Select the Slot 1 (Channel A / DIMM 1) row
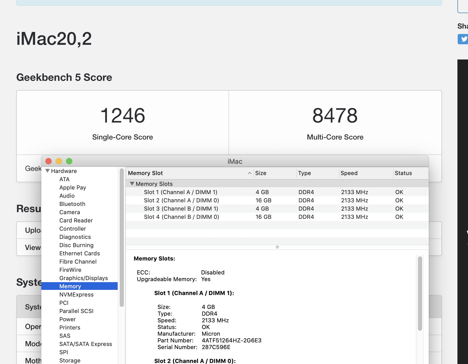Screen dimensions: 468x364 (x=277, y=192)
